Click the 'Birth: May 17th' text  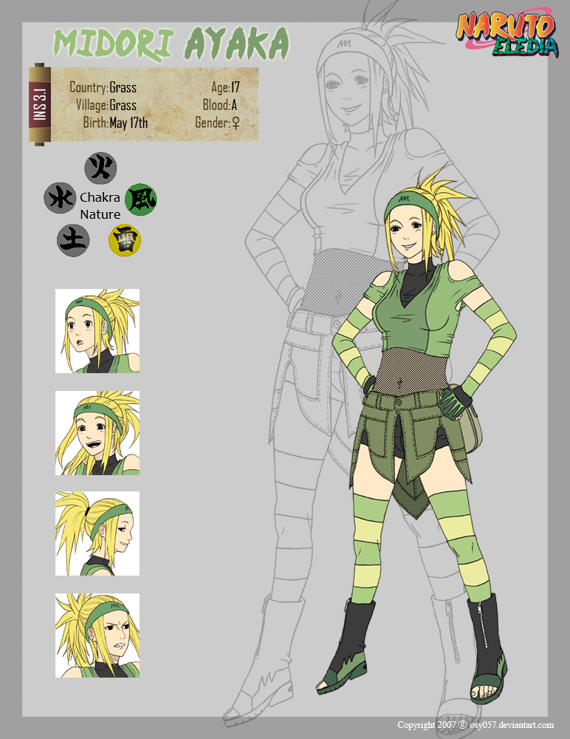pos(115,123)
